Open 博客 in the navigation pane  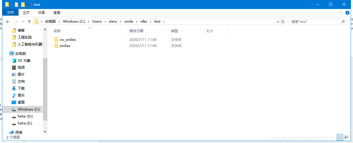point(21,30)
